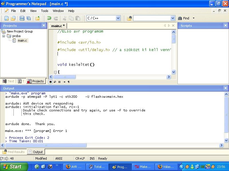
Task: Open the Help menu
Action: click(71, 11)
